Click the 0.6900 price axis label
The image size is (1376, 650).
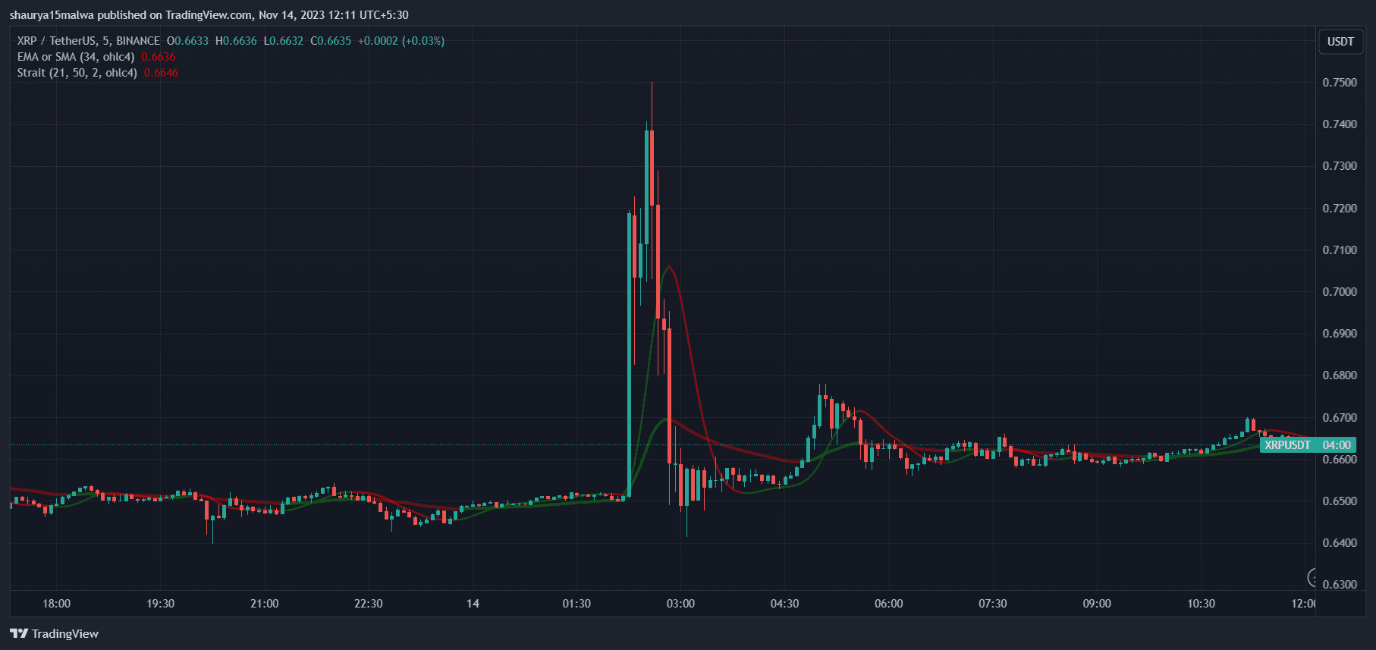pos(1340,334)
